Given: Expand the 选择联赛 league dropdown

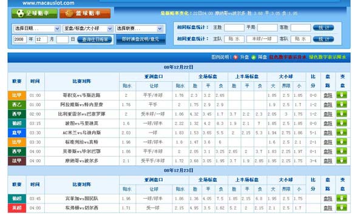Looking at the screenshot, I should point(139,28).
